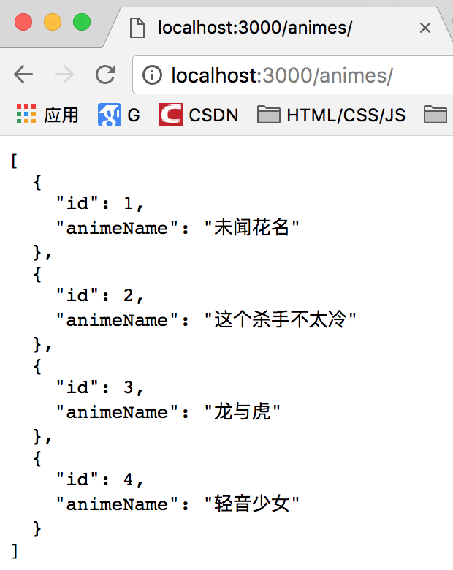Click the text "龙与虎"
The height and width of the screenshot is (570, 453).
pos(242,411)
